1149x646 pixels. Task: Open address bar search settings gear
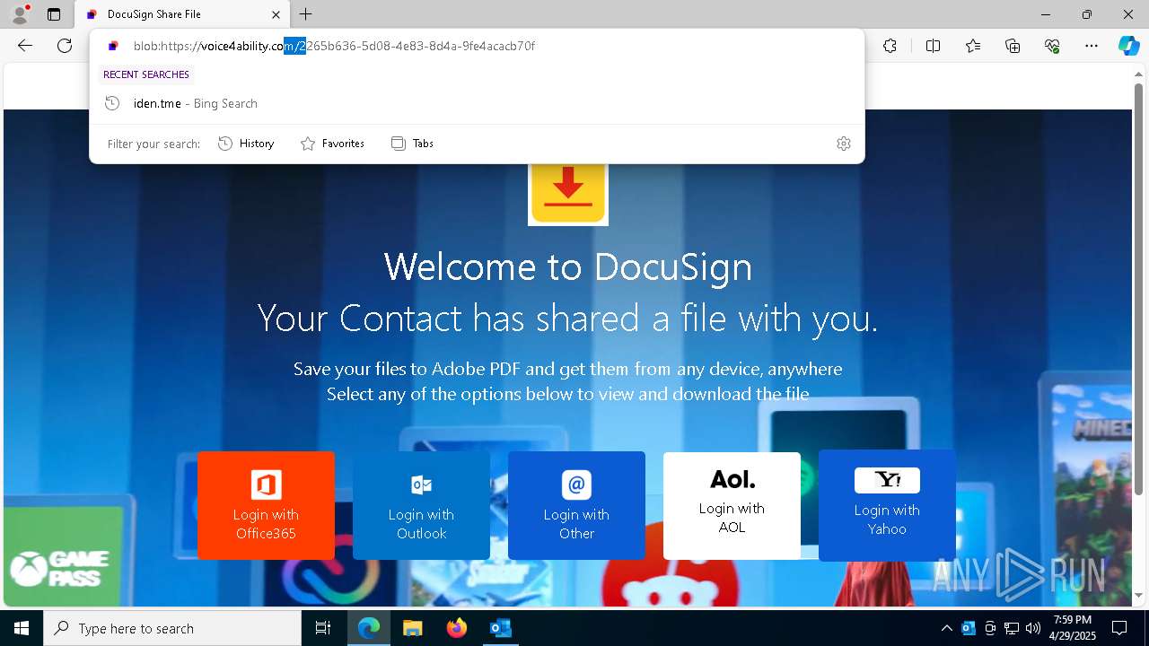pos(844,144)
